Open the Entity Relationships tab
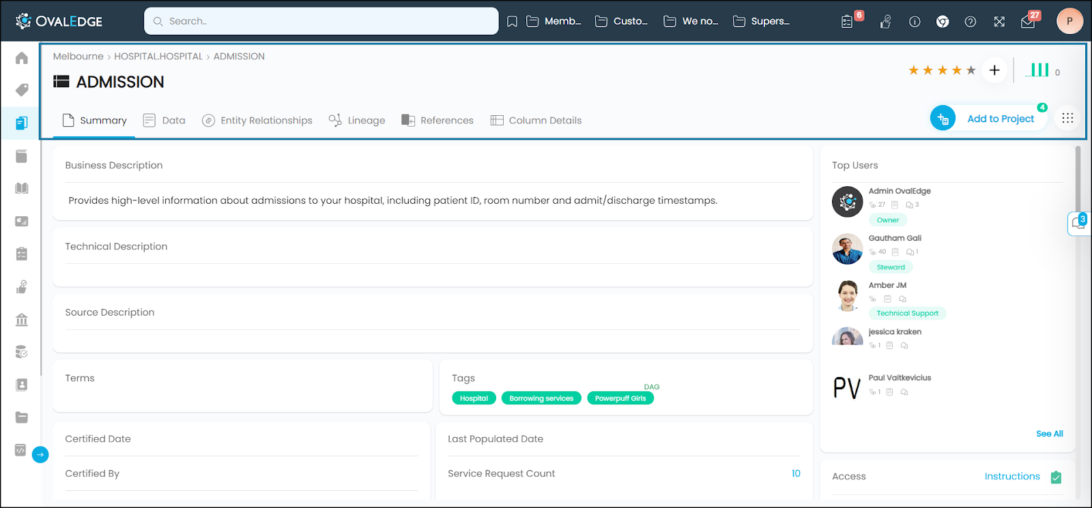1092x508 pixels. point(257,121)
